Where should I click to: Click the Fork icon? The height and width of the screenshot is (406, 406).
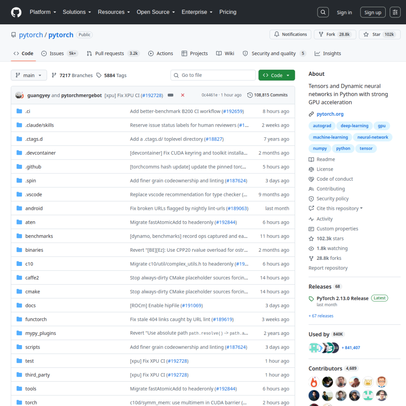[x=321, y=35]
